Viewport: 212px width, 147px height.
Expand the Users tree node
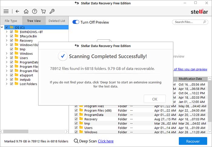pyautogui.click(x=7, y=58)
